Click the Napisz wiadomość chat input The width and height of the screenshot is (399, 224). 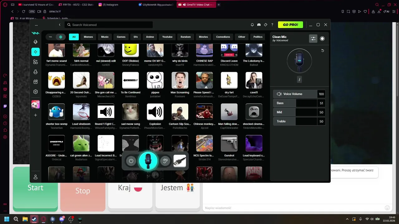click(x=293, y=208)
